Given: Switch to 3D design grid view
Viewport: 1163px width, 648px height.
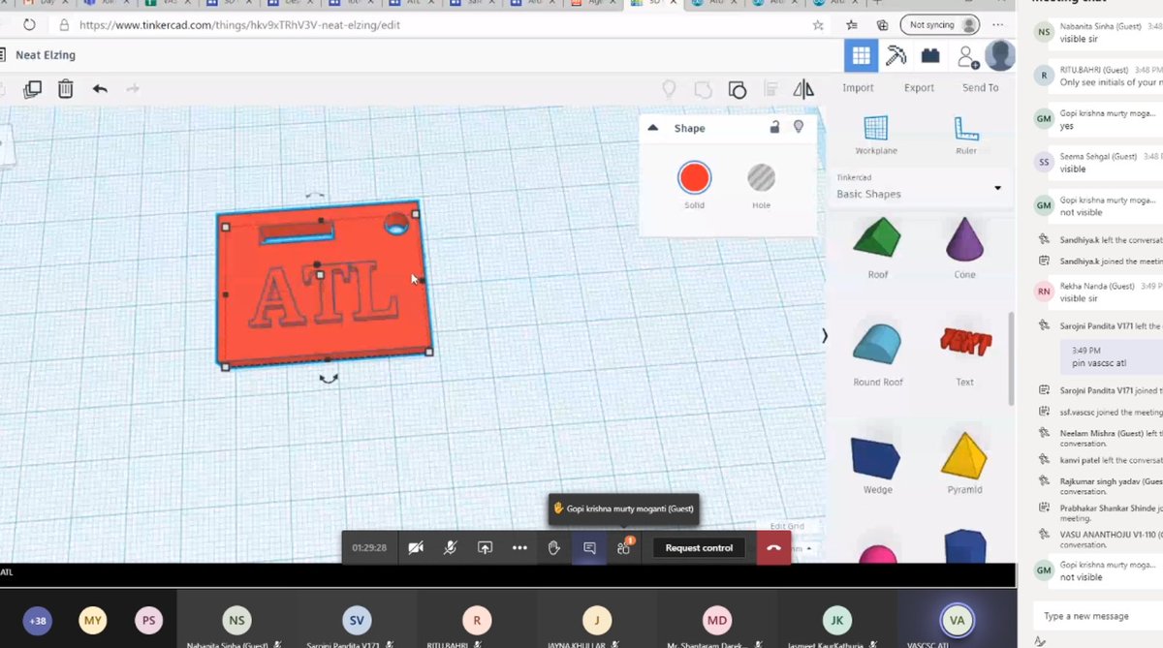Looking at the screenshot, I should point(861,56).
